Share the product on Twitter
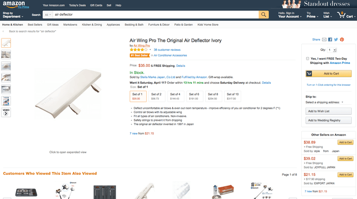357x199 pixels. (x=336, y=40)
